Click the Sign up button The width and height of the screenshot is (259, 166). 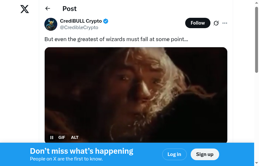[x=205, y=154]
